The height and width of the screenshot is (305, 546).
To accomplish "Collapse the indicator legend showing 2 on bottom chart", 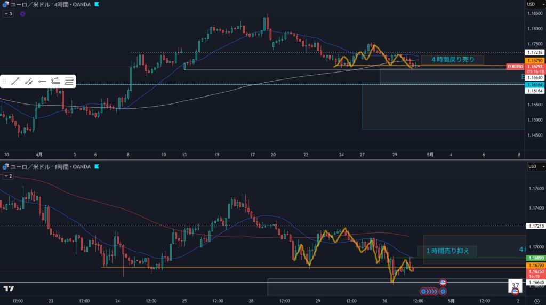I will pos(7,175).
